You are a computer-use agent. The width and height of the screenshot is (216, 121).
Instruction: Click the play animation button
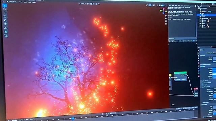[112, 113]
